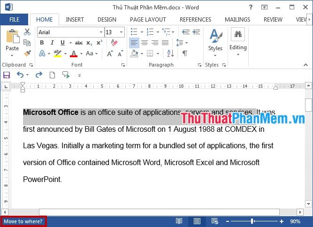Open the Font dialog launcher
Screen dimensions: 313x227
123,65
